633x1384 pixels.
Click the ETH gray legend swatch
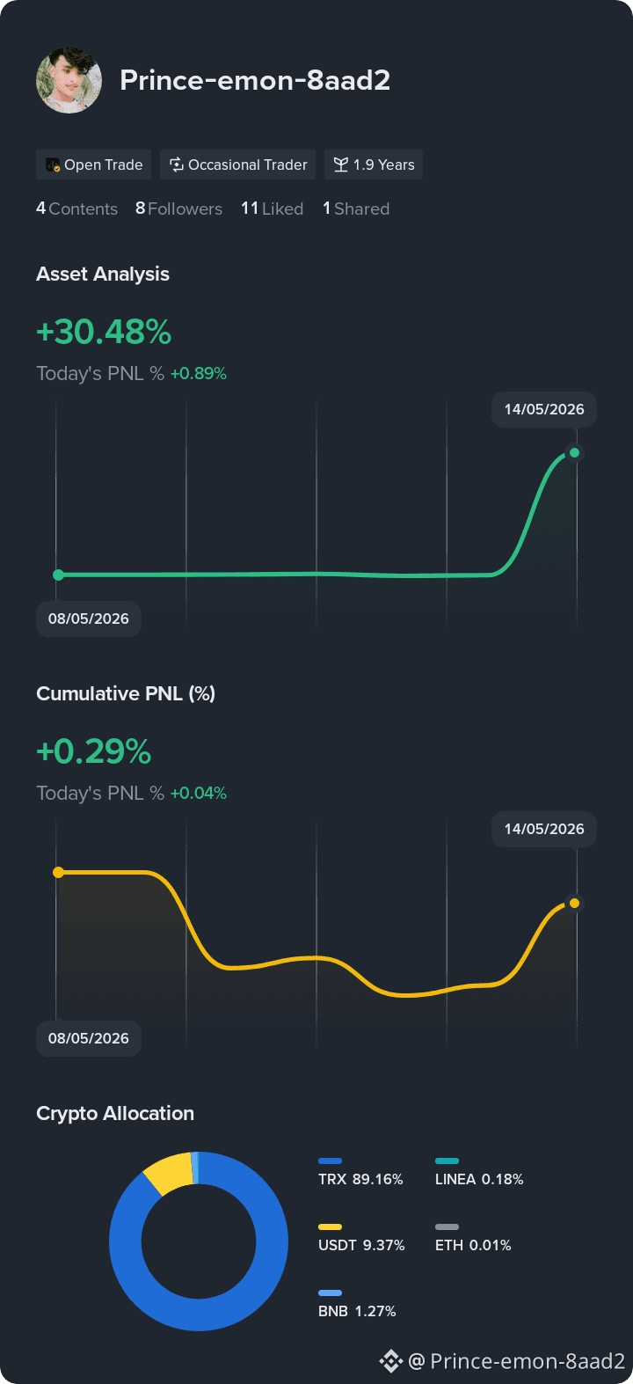[x=447, y=1227]
